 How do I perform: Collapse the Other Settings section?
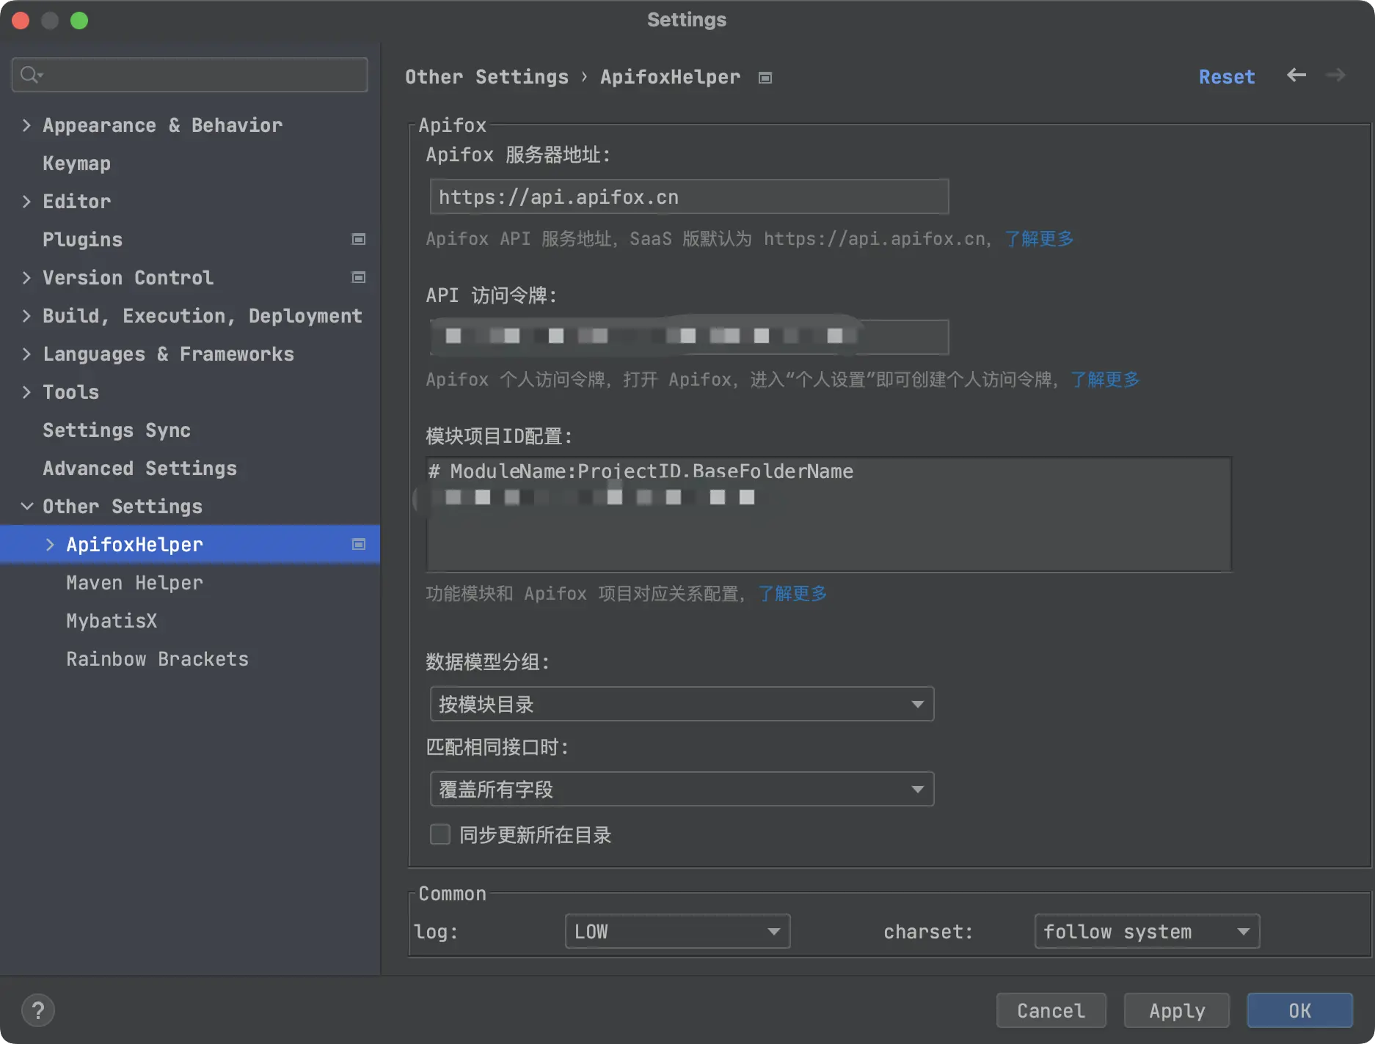[x=26, y=506]
